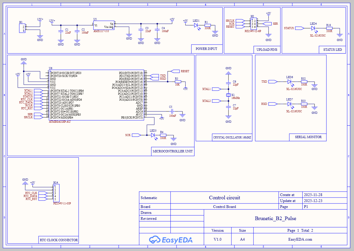Click the PC6(RESET#/PCINT14) pin label
This screenshot has height=251, width=354.
129,82
